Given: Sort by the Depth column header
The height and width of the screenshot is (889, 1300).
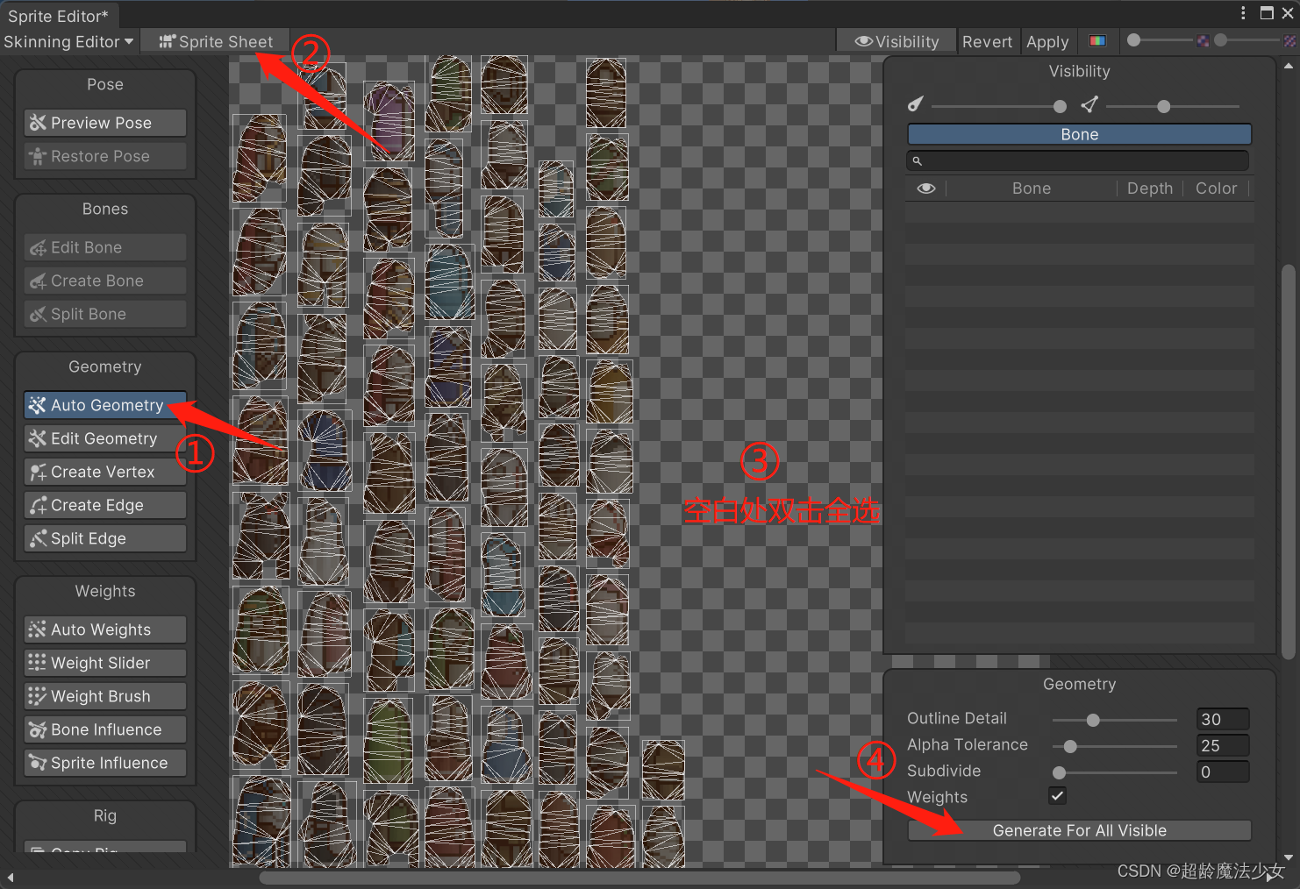Looking at the screenshot, I should click(x=1149, y=188).
